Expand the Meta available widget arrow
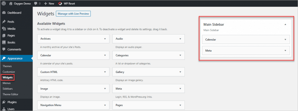Image resolution: width=298 pixels, height=111 pixels. click(180, 89)
